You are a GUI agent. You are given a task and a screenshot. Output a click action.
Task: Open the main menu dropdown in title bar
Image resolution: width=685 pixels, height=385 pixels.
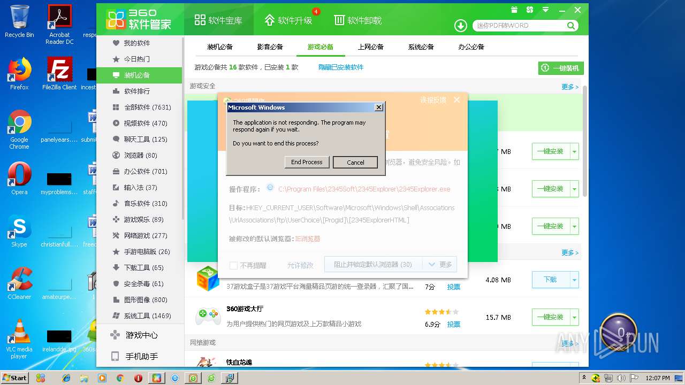[x=545, y=10]
